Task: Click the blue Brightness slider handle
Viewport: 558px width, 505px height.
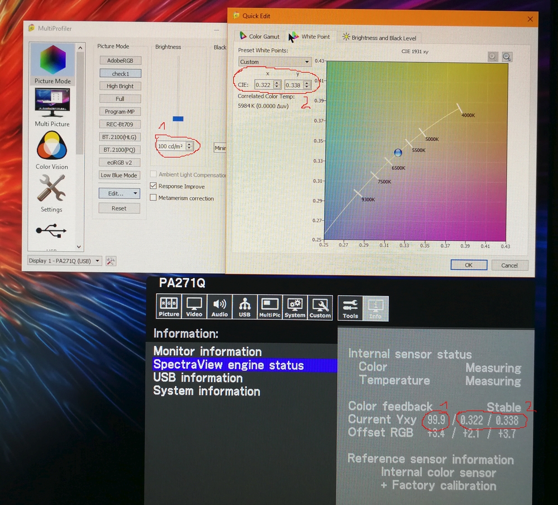Action: coord(178,118)
